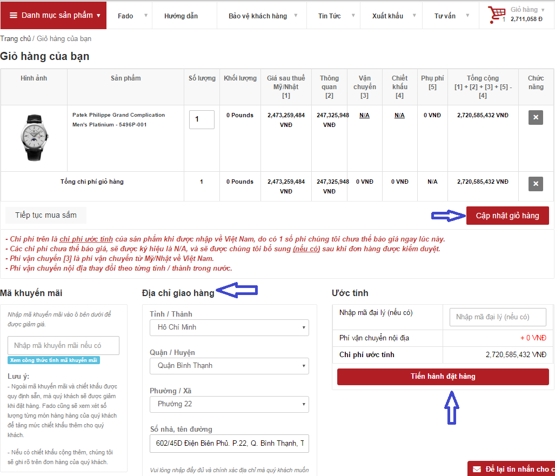555x476 pixels.
Task: Open the Tư vấn menu item
Action: 445,16
